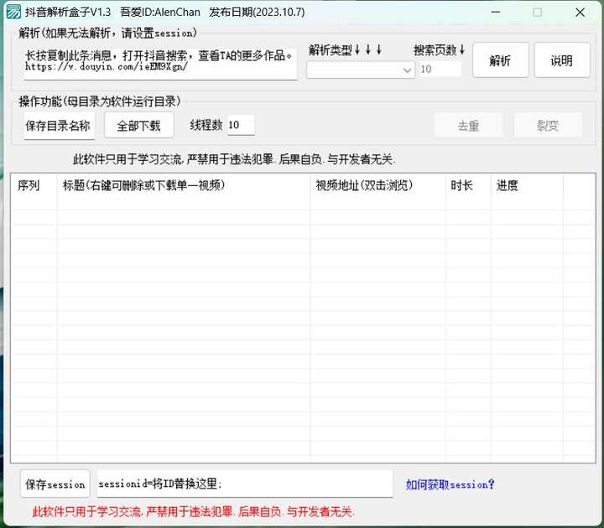Image resolution: width=604 pixels, height=528 pixels.
Task: Close the 抖音解析盒子 window
Action: click(x=581, y=13)
